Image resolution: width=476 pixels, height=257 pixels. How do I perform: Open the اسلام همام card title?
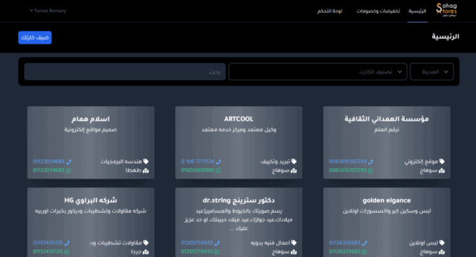91,119
